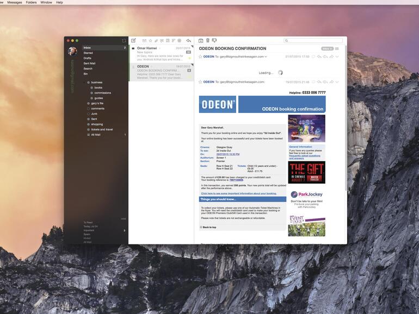This screenshot has height=314, width=419.
Task: Click the user profile avatar
Action: tap(72, 51)
